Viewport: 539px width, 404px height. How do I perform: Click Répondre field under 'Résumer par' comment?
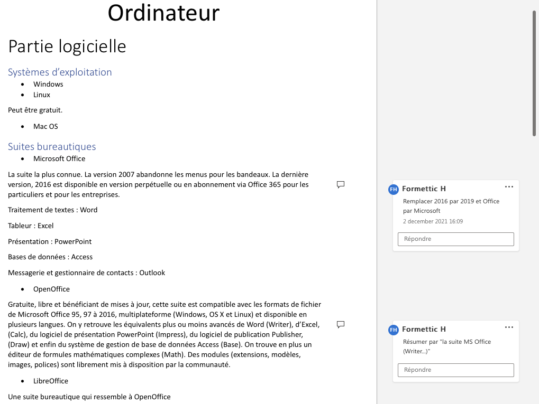[456, 370]
